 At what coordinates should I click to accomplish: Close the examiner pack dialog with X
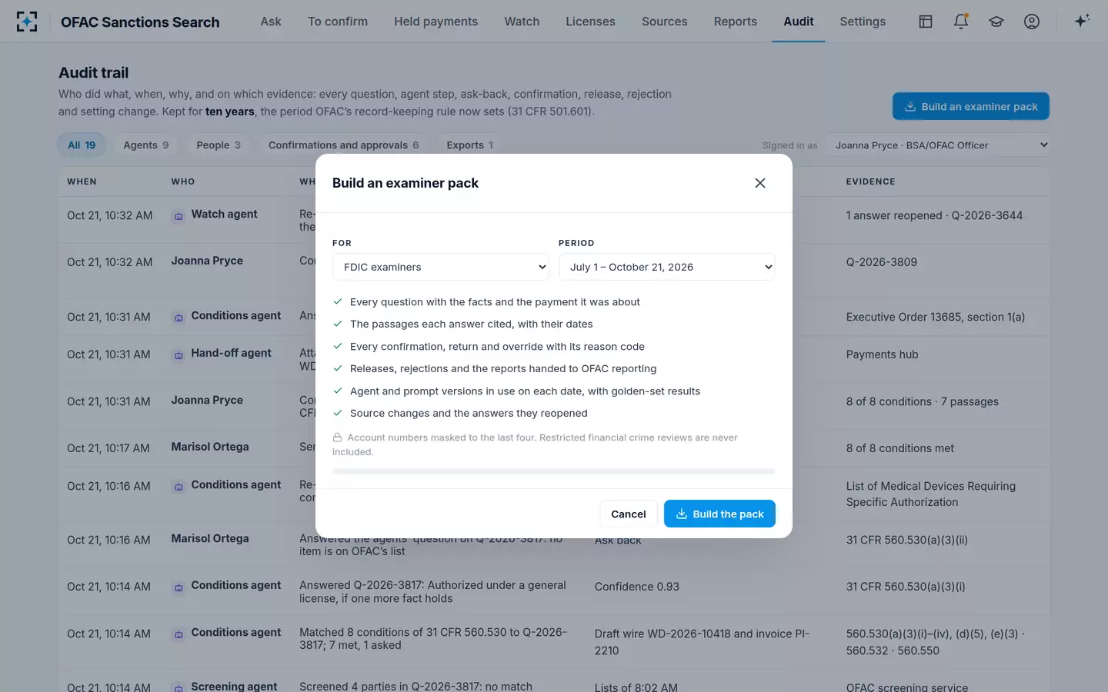pyautogui.click(x=760, y=183)
